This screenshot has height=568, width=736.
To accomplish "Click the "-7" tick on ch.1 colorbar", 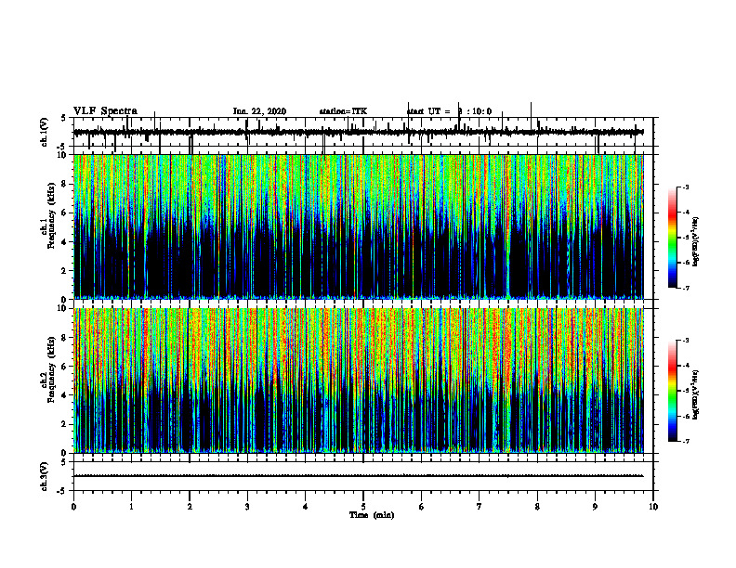I will click(686, 288).
